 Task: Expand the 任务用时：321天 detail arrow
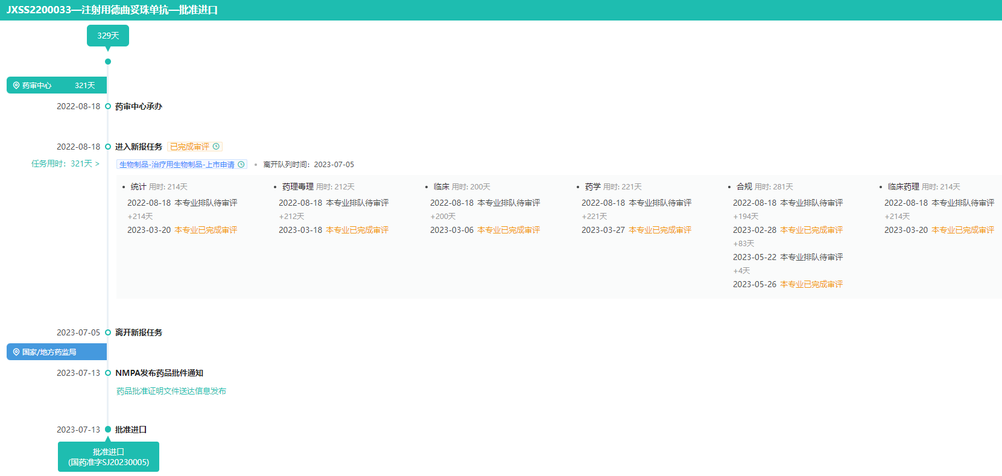tap(97, 164)
